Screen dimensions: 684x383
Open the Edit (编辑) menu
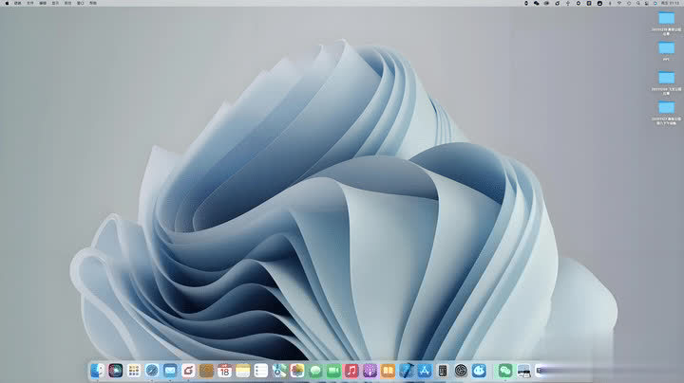(x=43, y=3)
